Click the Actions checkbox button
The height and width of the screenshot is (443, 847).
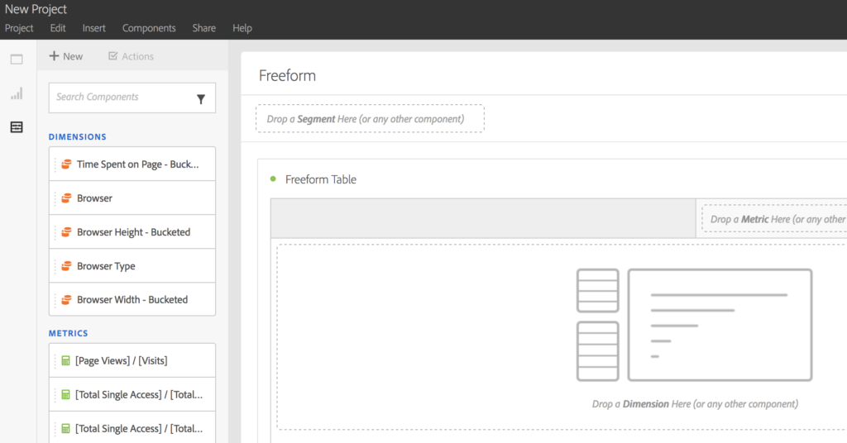click(131, 56)
